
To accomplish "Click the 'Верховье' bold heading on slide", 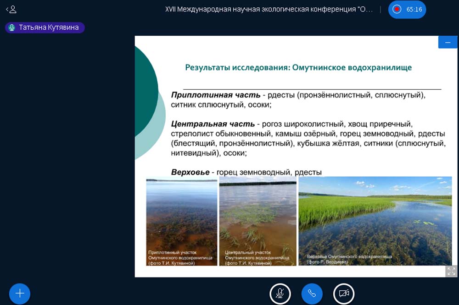I will tap(190, 172).
